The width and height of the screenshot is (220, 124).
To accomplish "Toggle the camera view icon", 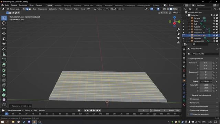I will coord(178,38).
